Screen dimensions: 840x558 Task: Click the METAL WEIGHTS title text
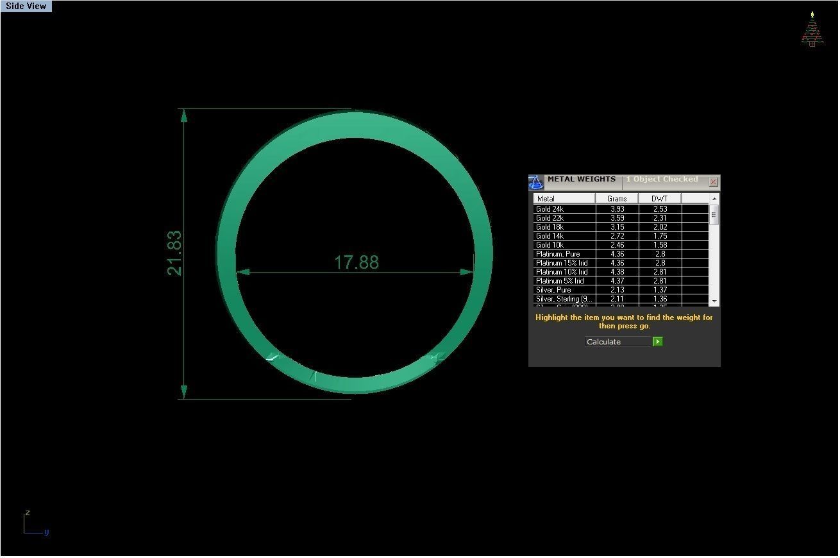(582, 179)
